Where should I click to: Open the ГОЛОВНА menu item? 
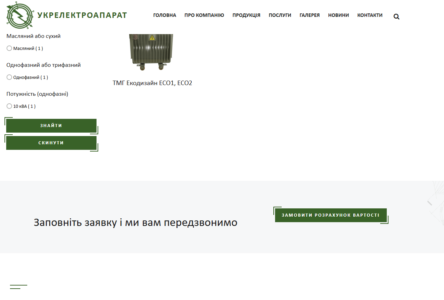(164, 15)
